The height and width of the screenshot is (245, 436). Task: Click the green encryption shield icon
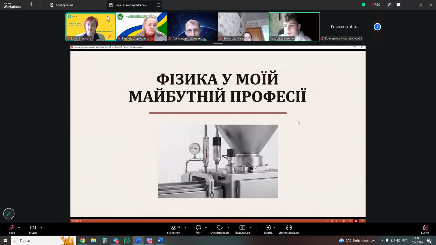[363, 5]
